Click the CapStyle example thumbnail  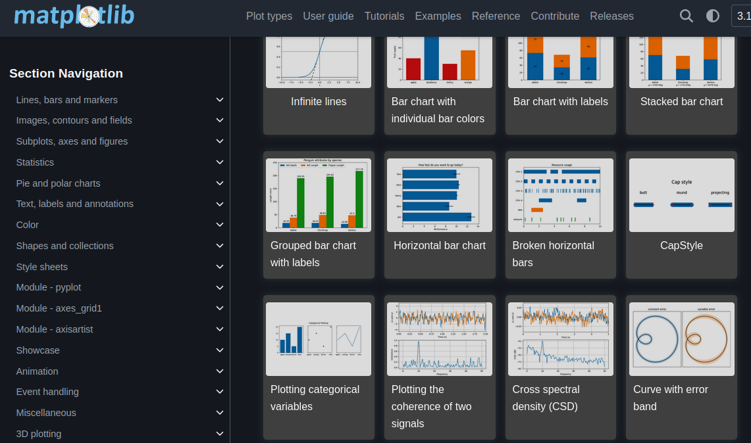(x=681, y=195)
